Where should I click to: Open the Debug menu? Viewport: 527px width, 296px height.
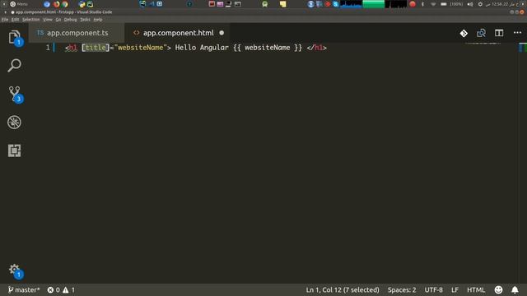point(70,20)
